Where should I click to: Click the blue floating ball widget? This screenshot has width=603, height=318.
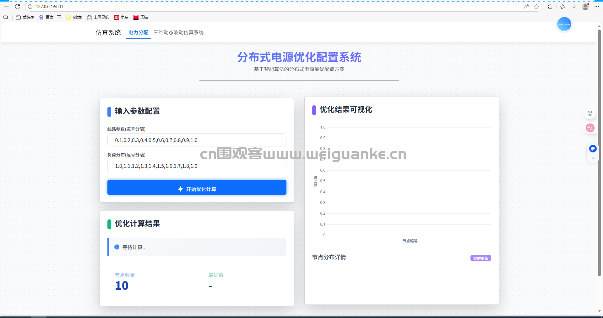pos(564,25)
